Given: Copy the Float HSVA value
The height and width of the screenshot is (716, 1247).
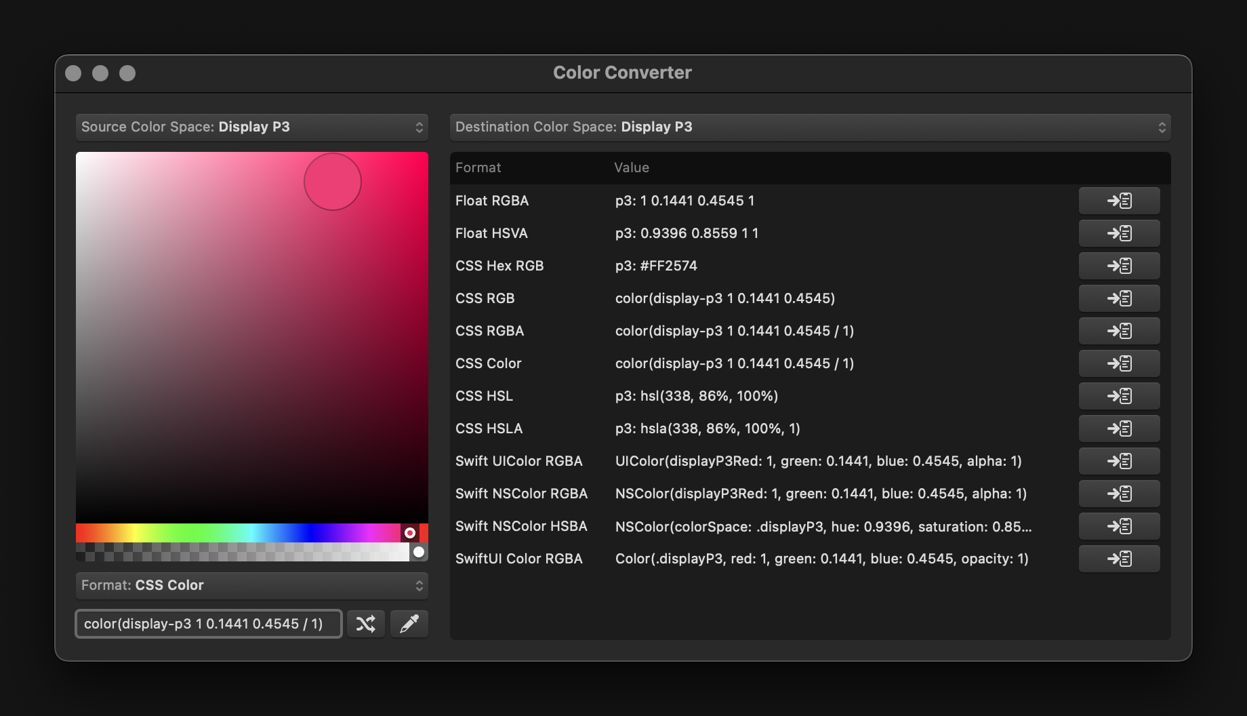Looking at the screenshot, I should pyautogui.click(x=1119, y=233).
